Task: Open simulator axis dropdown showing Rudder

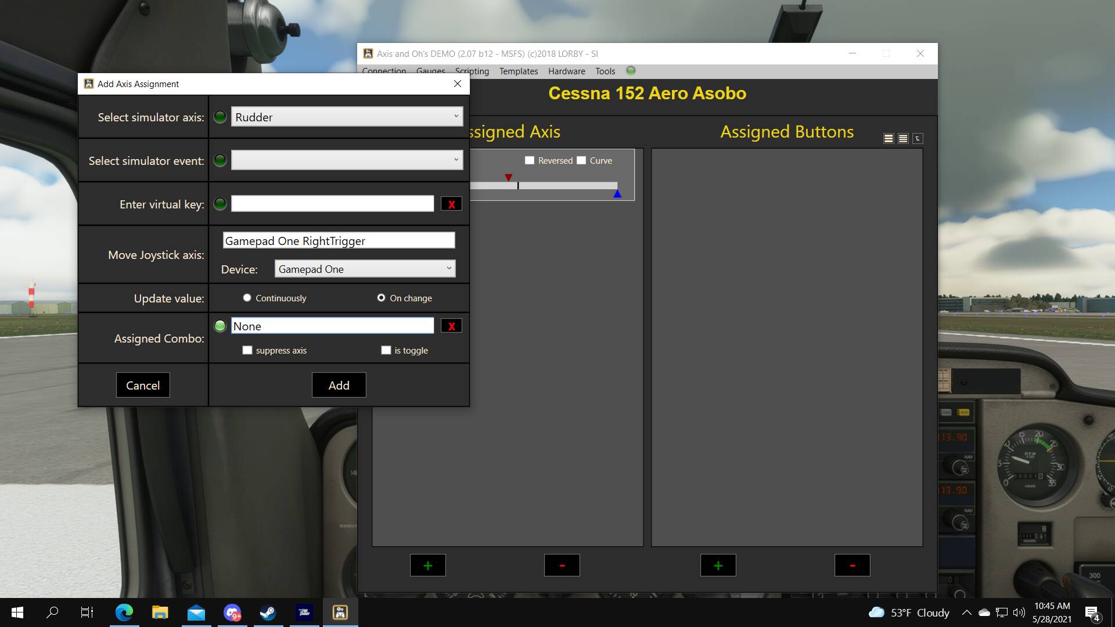Action: coord(347,117)
